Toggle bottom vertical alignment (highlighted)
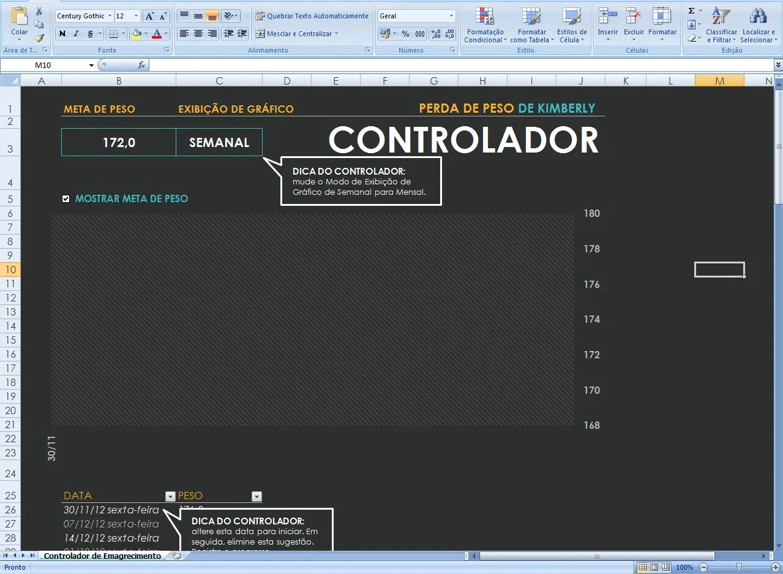783x574 pixels. click(212, 16)
